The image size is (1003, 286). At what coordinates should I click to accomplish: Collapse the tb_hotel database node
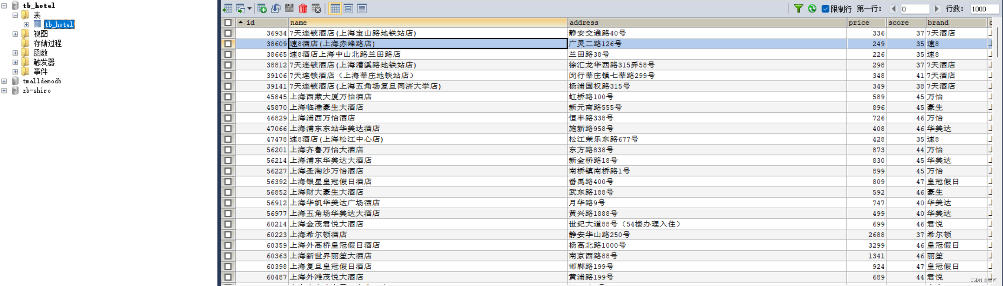coord(4,5)
